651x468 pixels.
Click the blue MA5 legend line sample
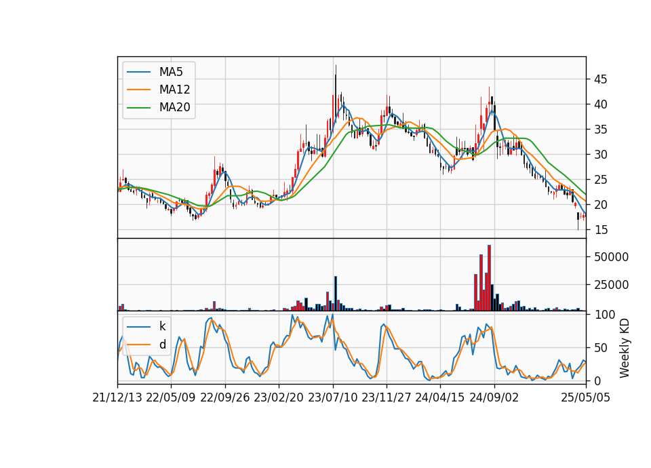(138, 72)
